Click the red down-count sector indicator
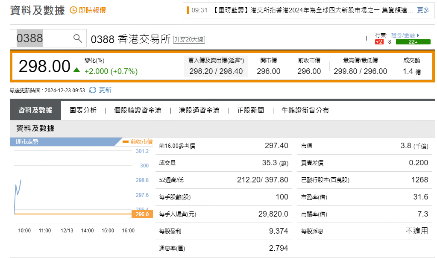This screenshot has height=258, width=437. click(379, 42)
